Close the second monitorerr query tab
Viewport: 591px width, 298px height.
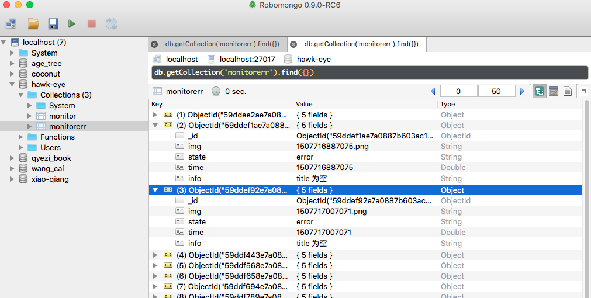click(293, 44)
